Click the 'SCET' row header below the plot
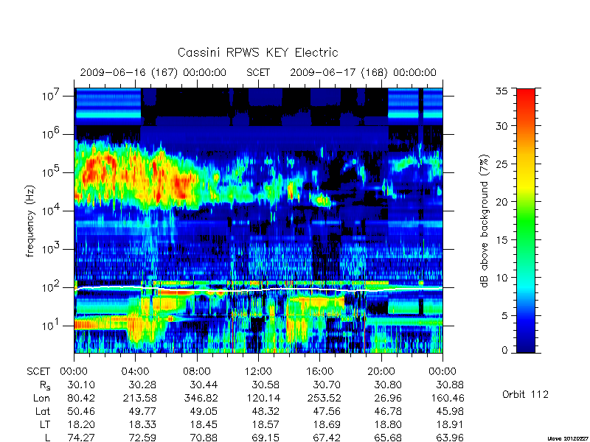The width and height of the screenshot is (590, 442). tap(38, 372)
